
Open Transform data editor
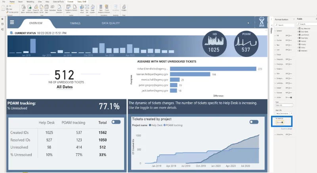pyautogui.click(x=69, y=7)
